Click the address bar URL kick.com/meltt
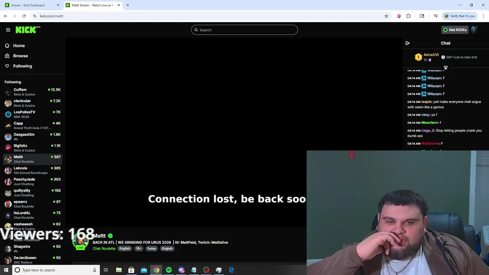The height and width of the screenshot is (275, 489). [x=52, y=16]
